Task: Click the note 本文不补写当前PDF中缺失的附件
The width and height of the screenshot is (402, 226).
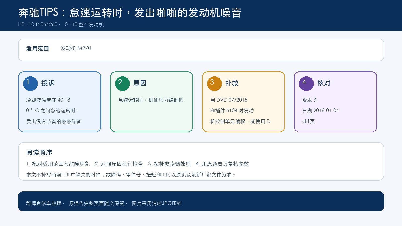Action: click(63, 174)
